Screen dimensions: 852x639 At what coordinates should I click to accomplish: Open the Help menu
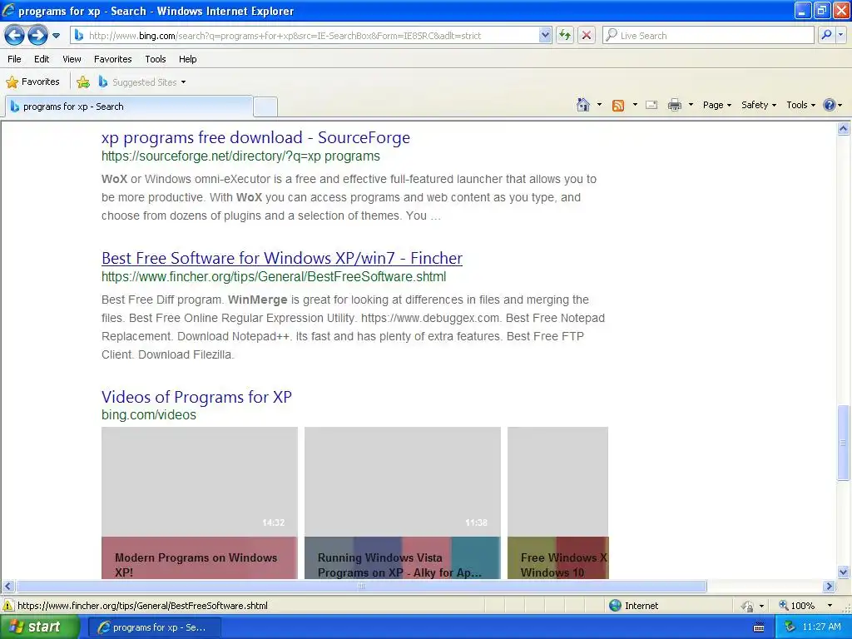coord(187,59)
